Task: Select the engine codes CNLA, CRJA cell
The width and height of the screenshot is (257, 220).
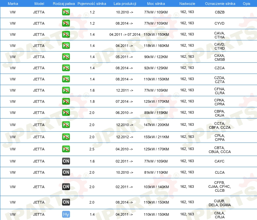Action: [220, 215]
